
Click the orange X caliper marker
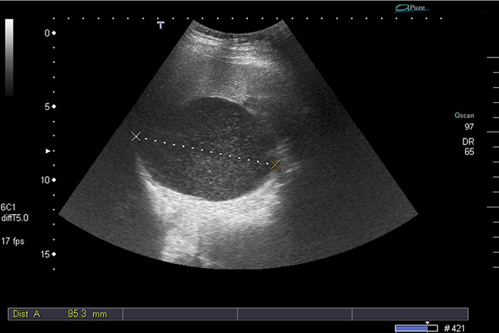[x=276, y=164]
